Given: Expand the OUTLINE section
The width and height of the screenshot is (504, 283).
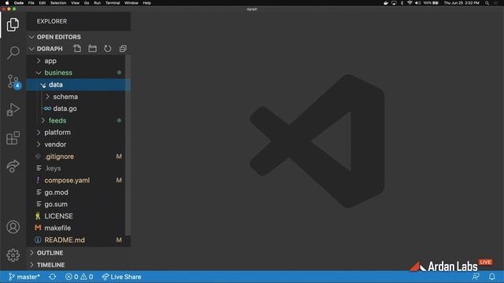Looking at the screenshot, I should click(x=79, y=253).
